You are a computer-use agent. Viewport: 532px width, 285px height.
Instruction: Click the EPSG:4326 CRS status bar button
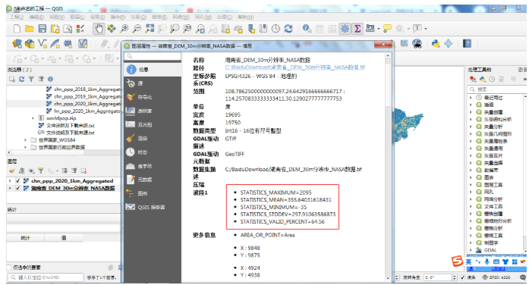(496, 277)
